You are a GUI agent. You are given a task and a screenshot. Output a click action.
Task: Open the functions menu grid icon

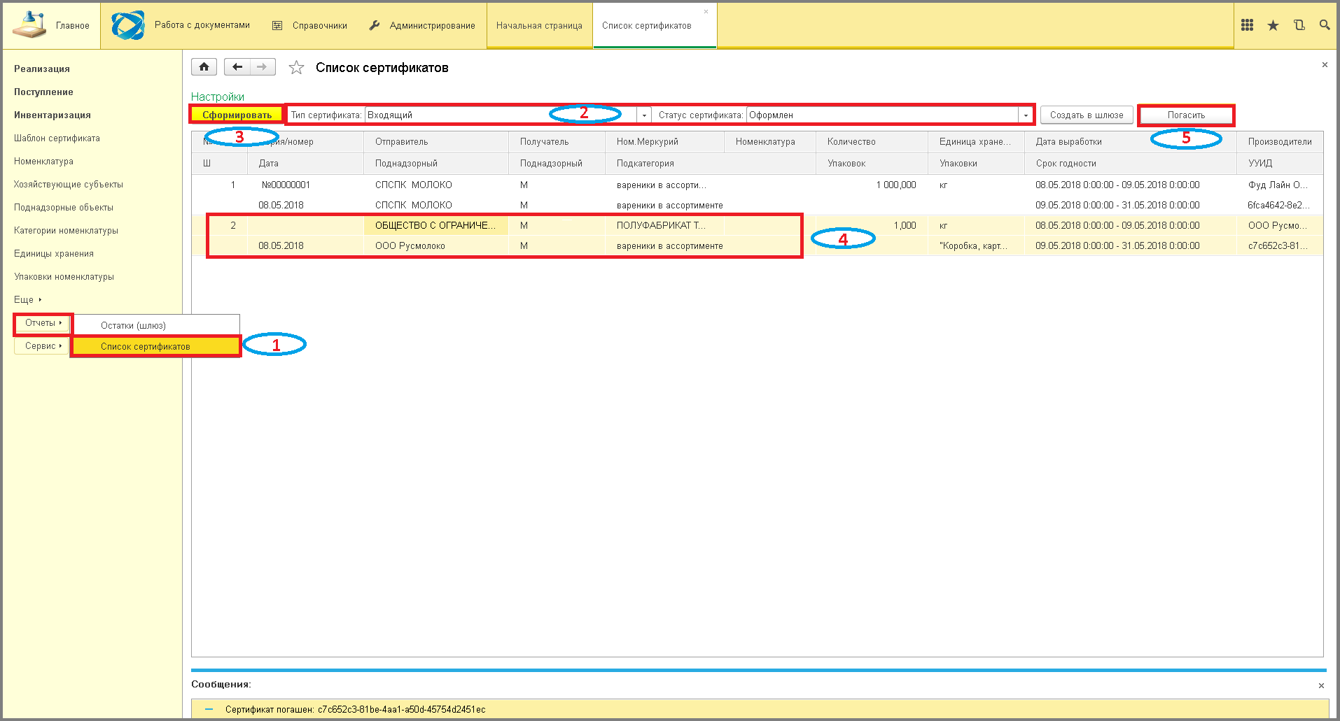tap(1247, 25)
